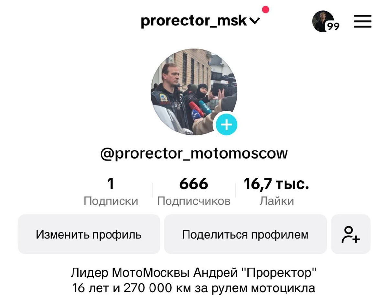
Task: Expand the account switcher chevron
Action: pos(255,21)
